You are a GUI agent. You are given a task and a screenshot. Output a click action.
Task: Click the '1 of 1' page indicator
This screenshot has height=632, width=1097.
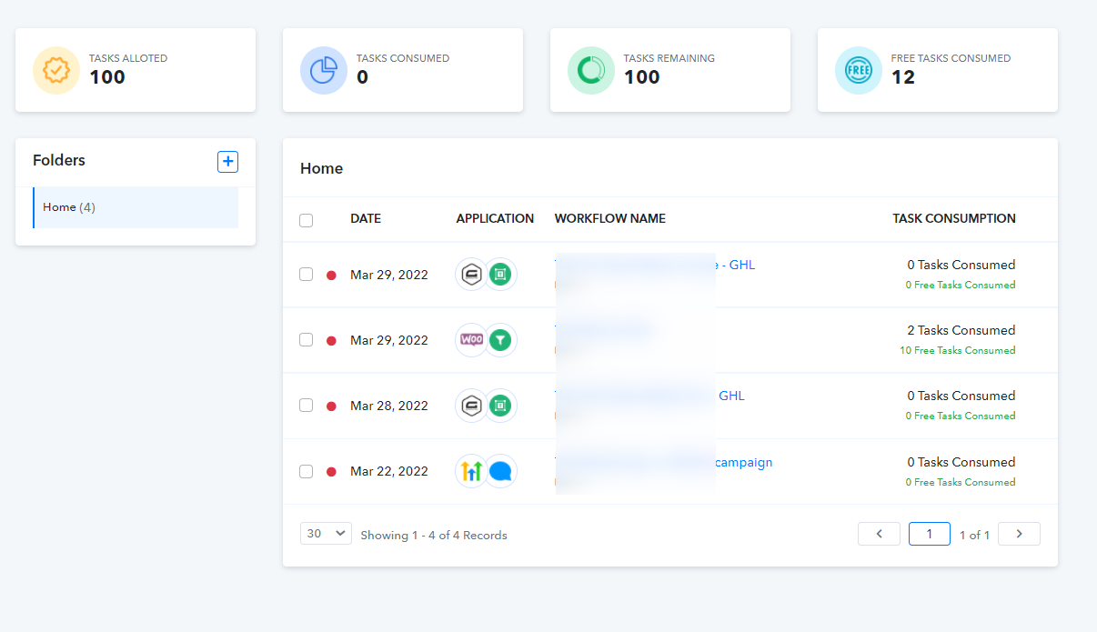point(974,535)
